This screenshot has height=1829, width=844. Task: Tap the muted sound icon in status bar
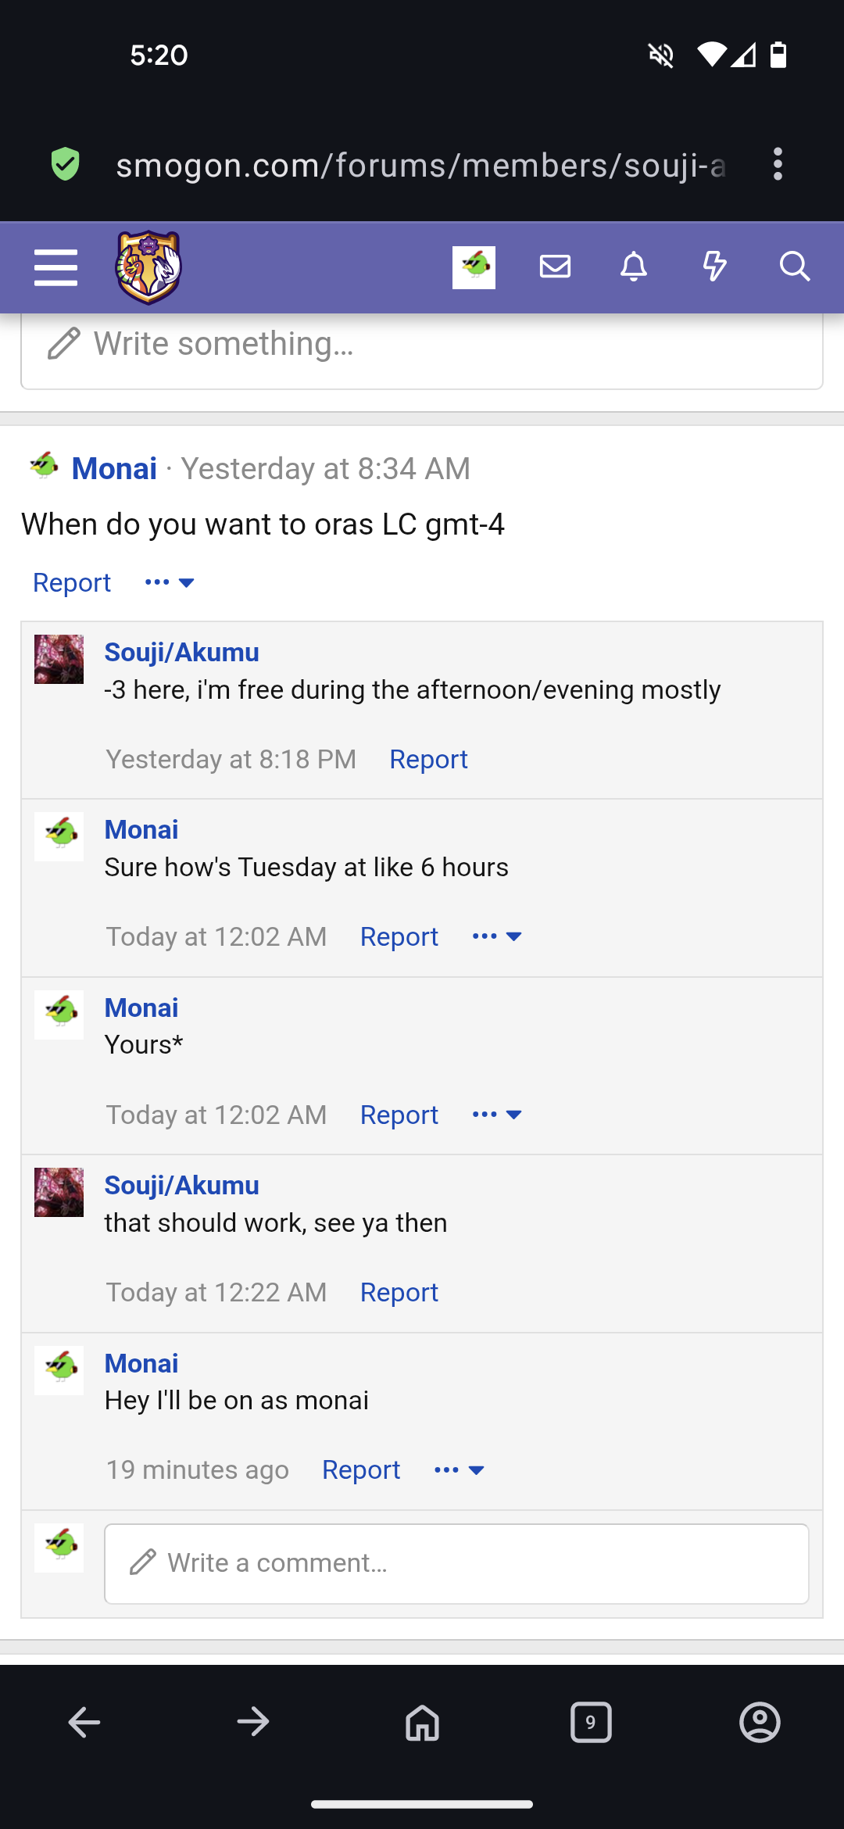660,55
